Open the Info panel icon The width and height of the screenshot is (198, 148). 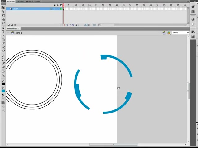(x=193, y=19)
